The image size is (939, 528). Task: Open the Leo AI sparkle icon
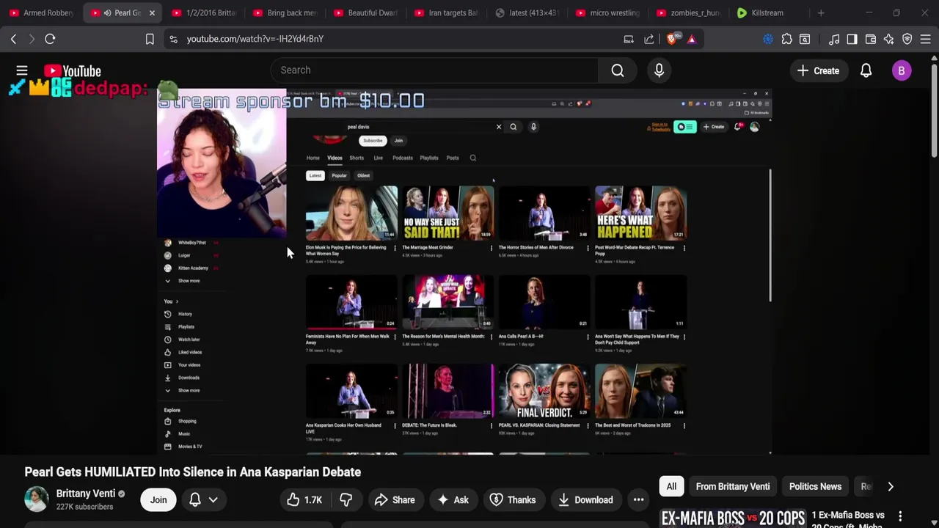point(889,39)
